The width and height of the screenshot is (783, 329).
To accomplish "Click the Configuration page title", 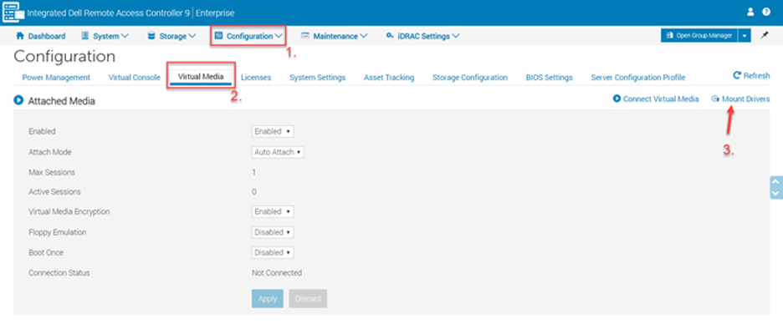I will click(64, 56).
